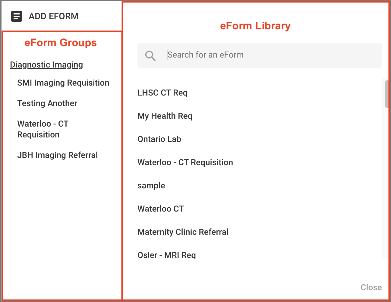The width and height of the screenshot is (391, 302).
Task: Open the eForm named sample
Action: tap(151, 185)
